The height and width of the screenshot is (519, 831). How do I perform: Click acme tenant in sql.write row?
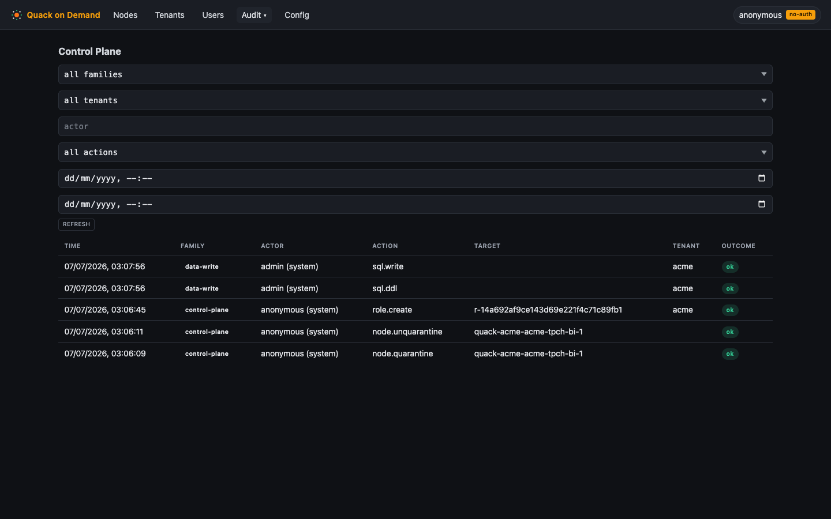683,266
